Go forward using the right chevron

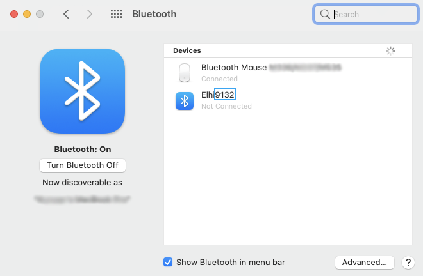(89, 14)
